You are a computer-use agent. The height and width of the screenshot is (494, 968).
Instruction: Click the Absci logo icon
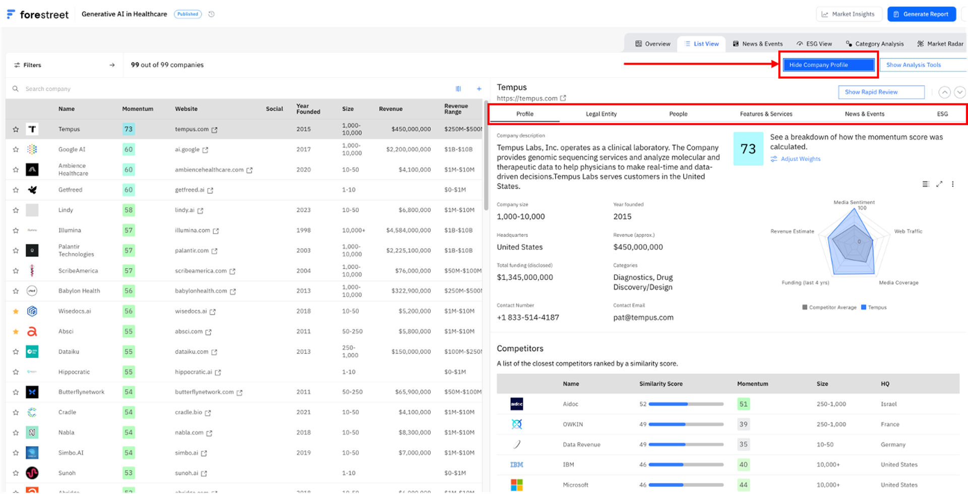pyautogui.click(x=32, y=331)
